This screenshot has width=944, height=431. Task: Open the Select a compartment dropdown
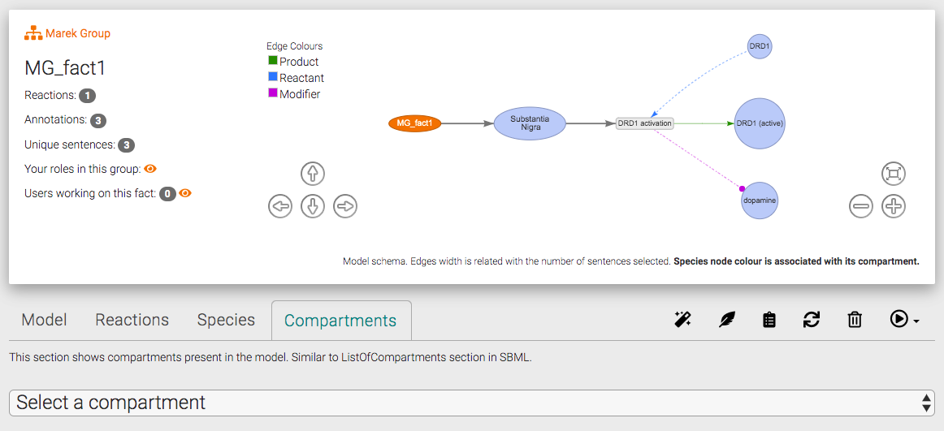click(471, 403)
